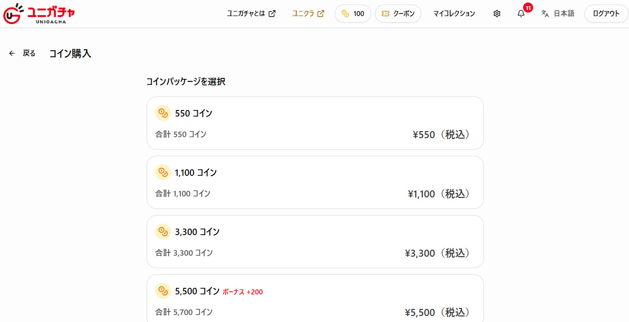The height and width of the screenshot is (322, 629).
Task: Select the 5,500 コイン bonus package
Action: click(315, 298)
